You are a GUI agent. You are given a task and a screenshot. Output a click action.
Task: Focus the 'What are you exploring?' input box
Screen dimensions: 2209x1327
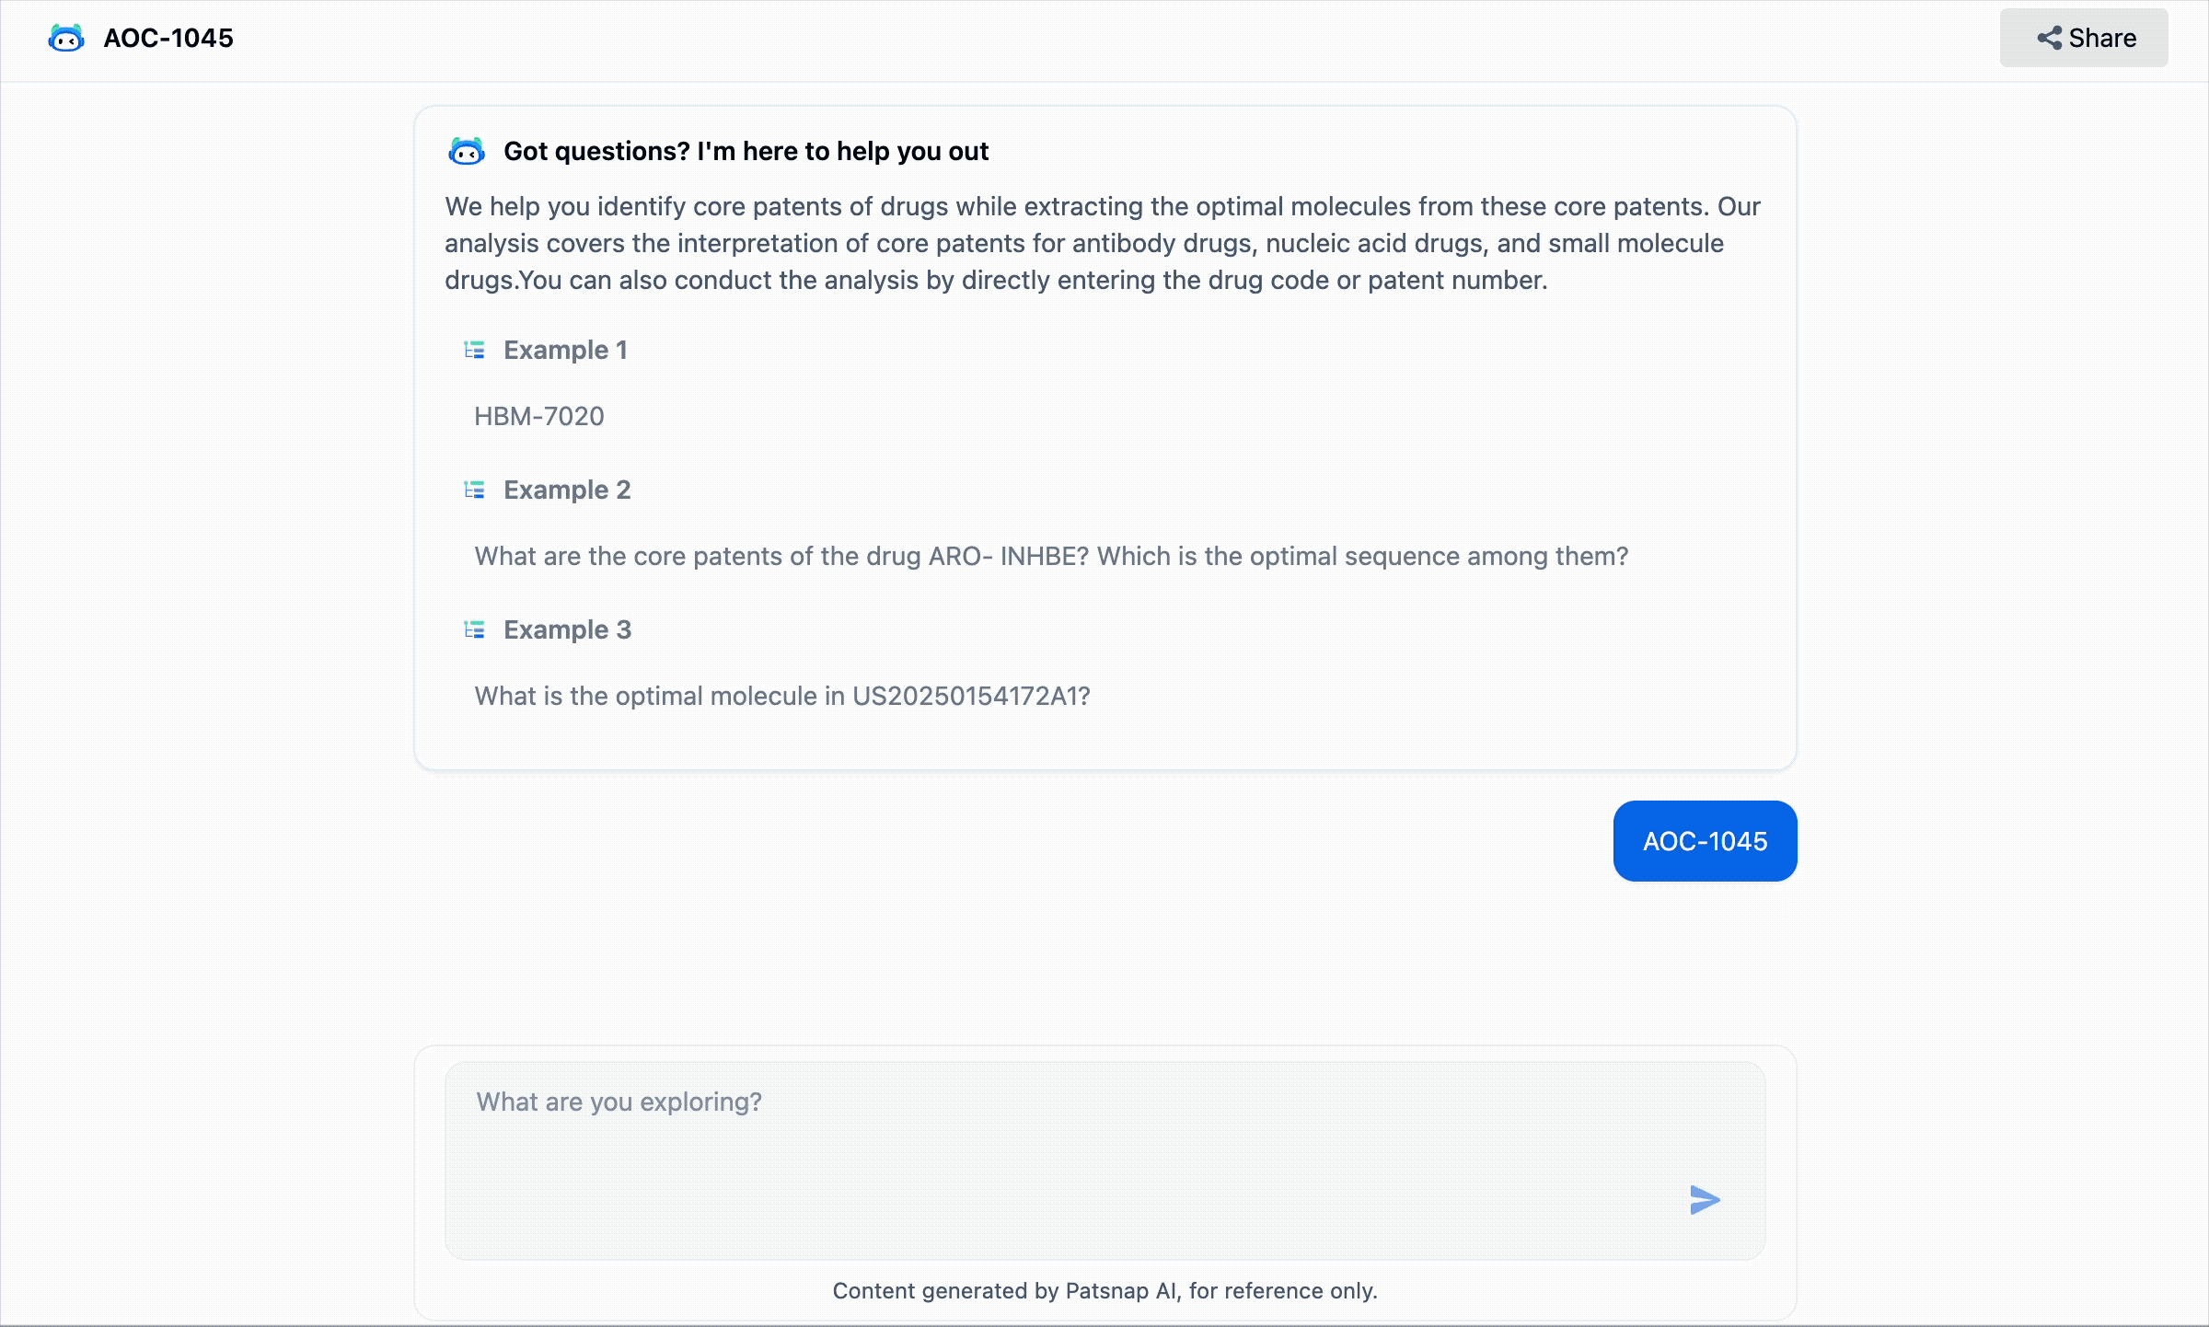pyautogui.click(x=1058, y=1141)
